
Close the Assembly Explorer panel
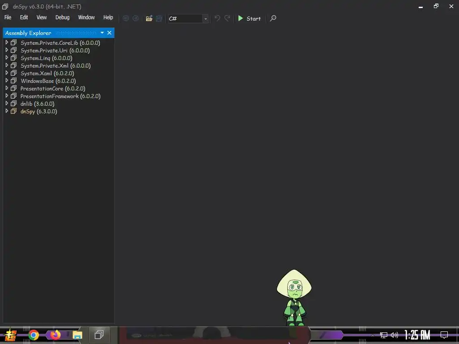[109, 33]
